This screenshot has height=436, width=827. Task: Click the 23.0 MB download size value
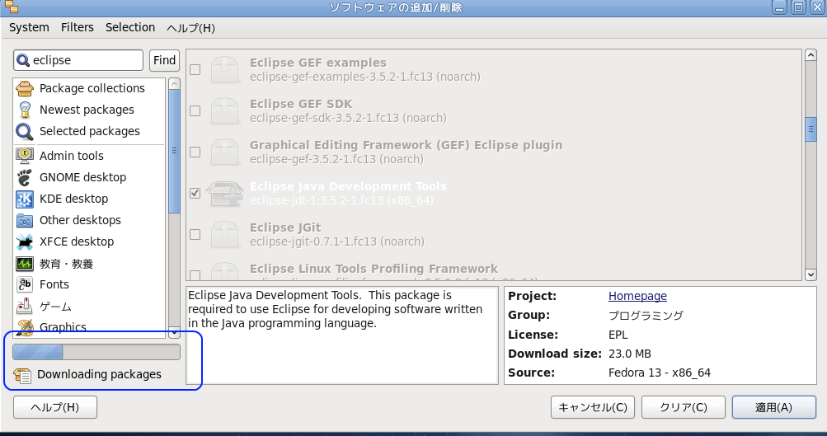(630, 354)
